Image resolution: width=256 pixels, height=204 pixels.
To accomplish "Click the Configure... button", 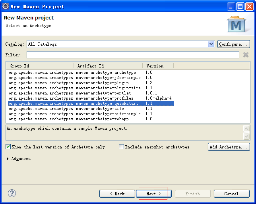I will 233,44.
